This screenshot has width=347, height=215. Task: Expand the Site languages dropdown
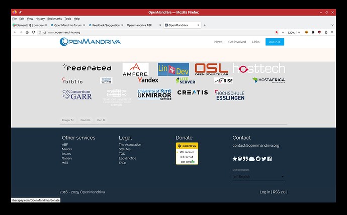tap(258, 177)
